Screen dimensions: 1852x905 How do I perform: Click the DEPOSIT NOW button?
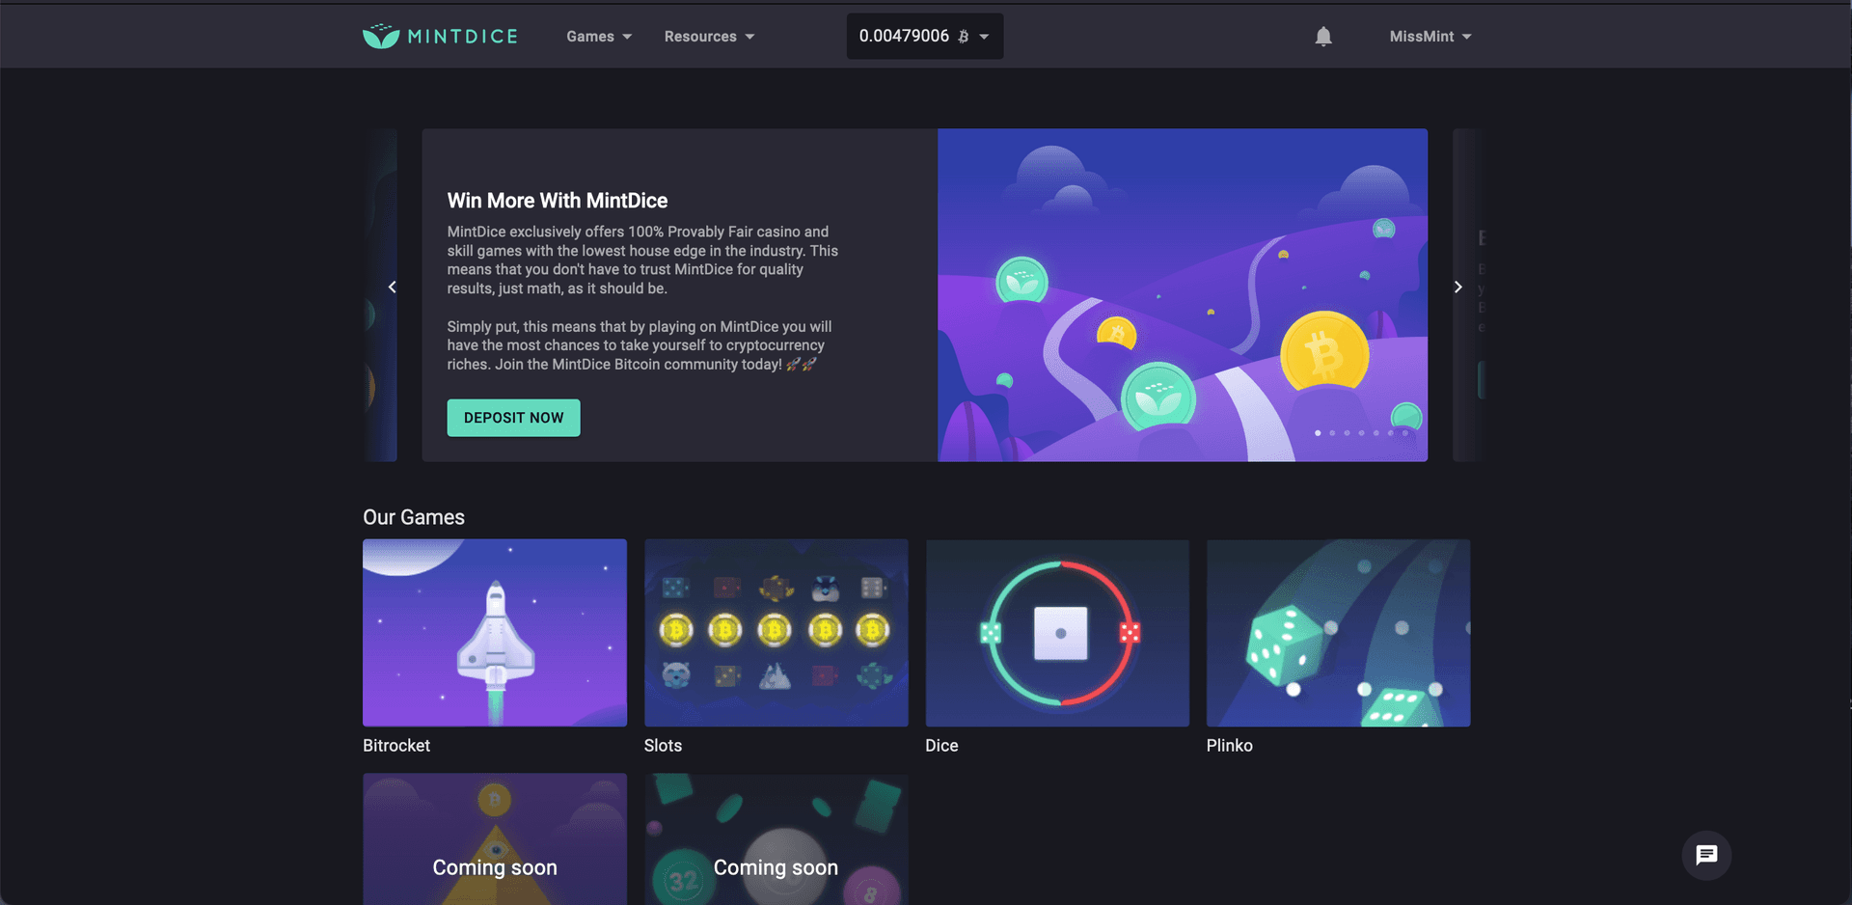[513, 418]
